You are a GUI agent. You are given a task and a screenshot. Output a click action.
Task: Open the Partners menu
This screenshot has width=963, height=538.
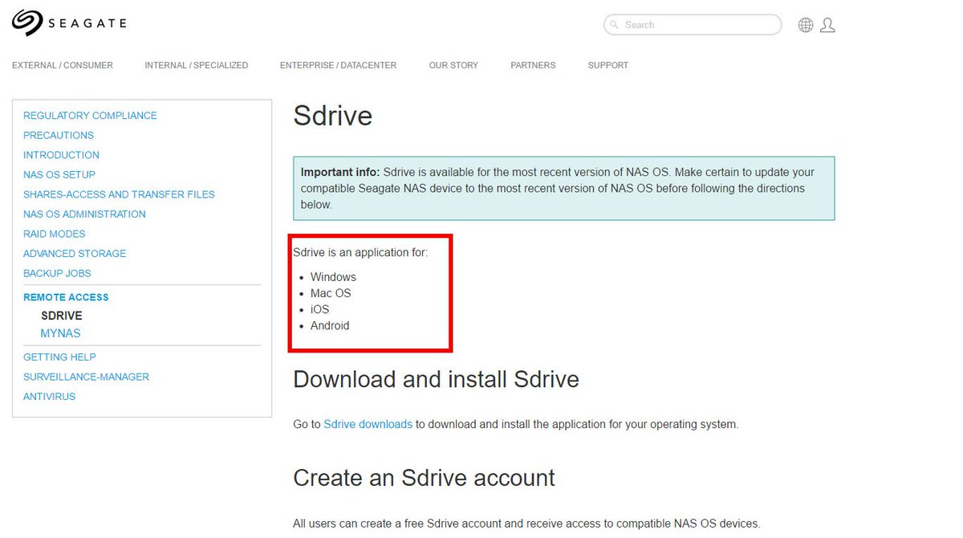point(533,65)
